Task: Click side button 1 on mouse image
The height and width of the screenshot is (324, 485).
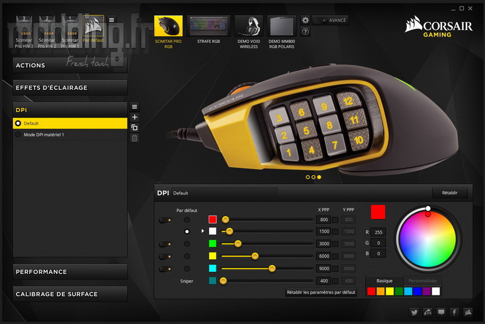Action: [x=289, y=153]
